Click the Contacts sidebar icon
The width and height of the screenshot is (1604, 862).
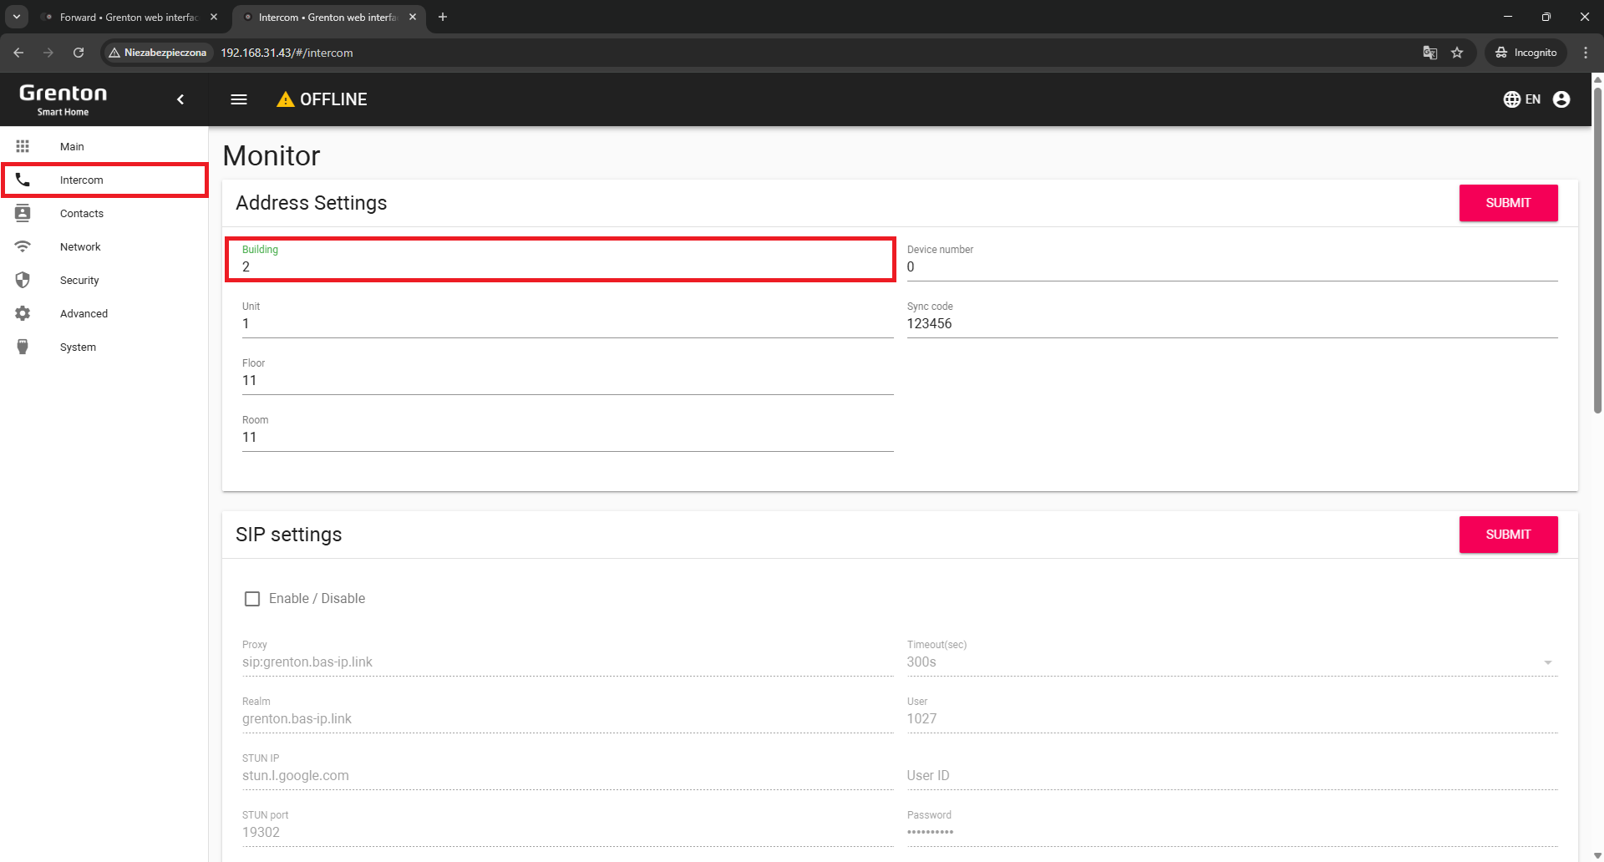[x=23, y=214]
